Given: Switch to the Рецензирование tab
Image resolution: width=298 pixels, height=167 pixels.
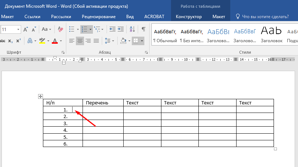Looking at the screenshot, I should pos(98,17).
